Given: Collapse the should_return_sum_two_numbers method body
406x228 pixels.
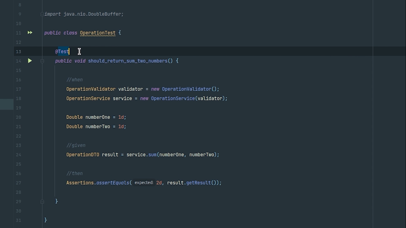Looking at the screenshot, I should pyautogui.click(x=42, y=61).
